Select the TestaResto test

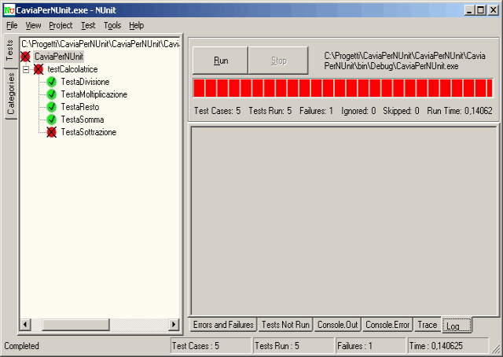click(80, 107)
